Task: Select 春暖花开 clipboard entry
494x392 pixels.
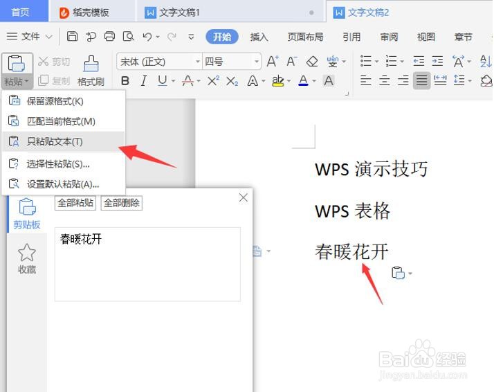Action: (x=147, y=265)
